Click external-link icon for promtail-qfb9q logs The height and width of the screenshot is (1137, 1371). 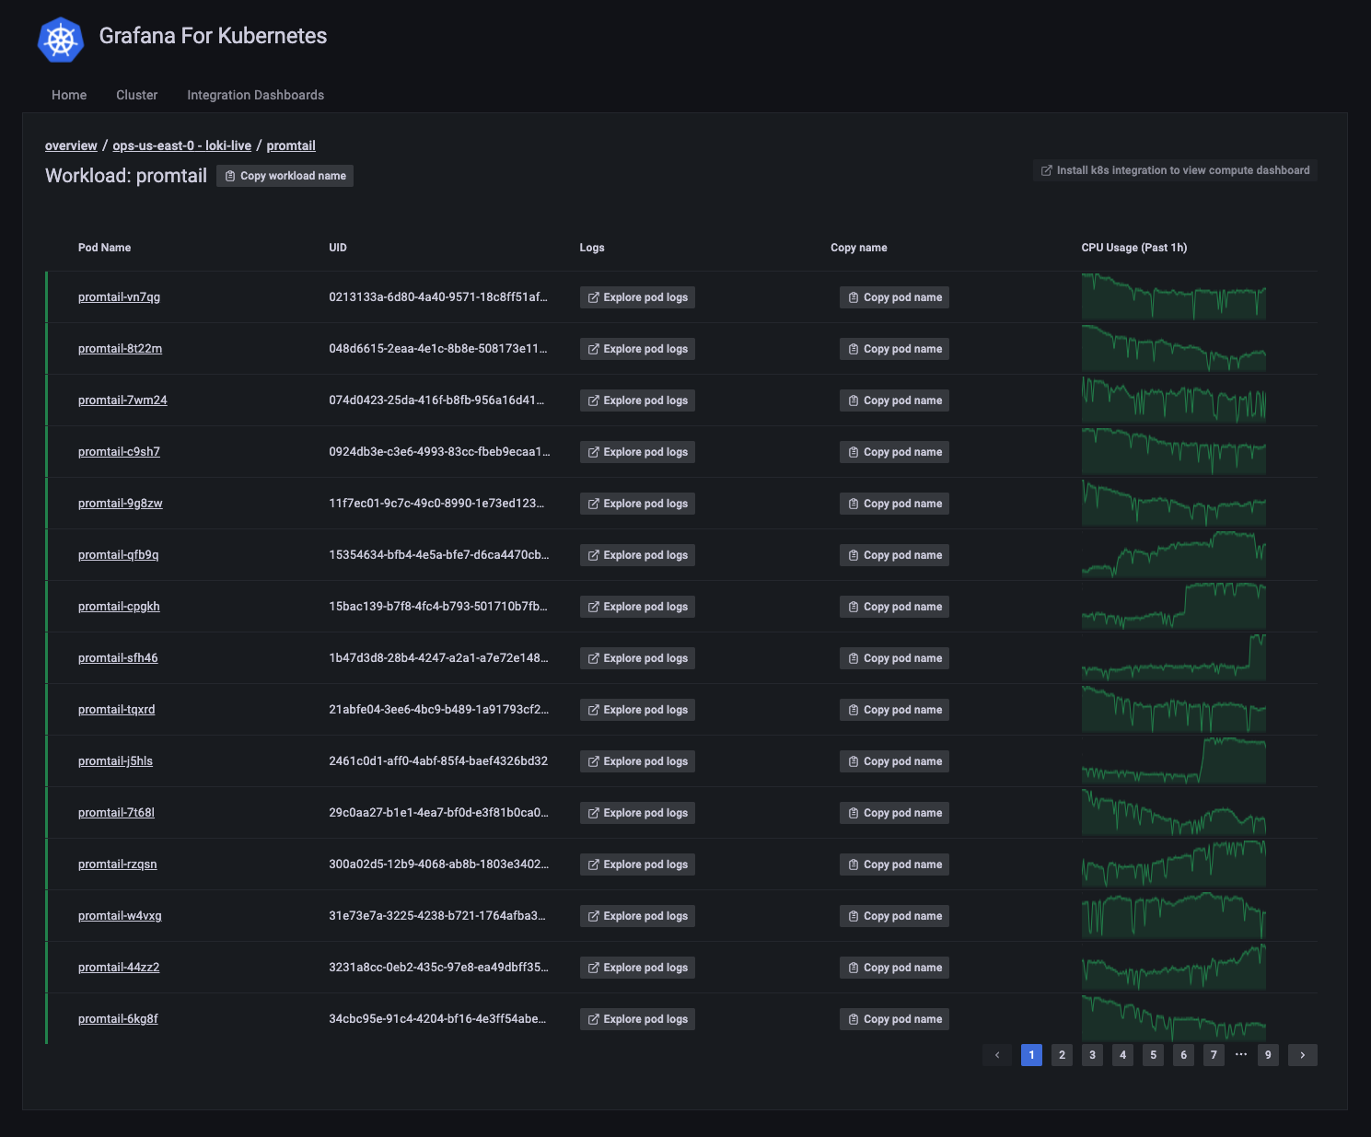pyautogui.click(x=594, y=555)
